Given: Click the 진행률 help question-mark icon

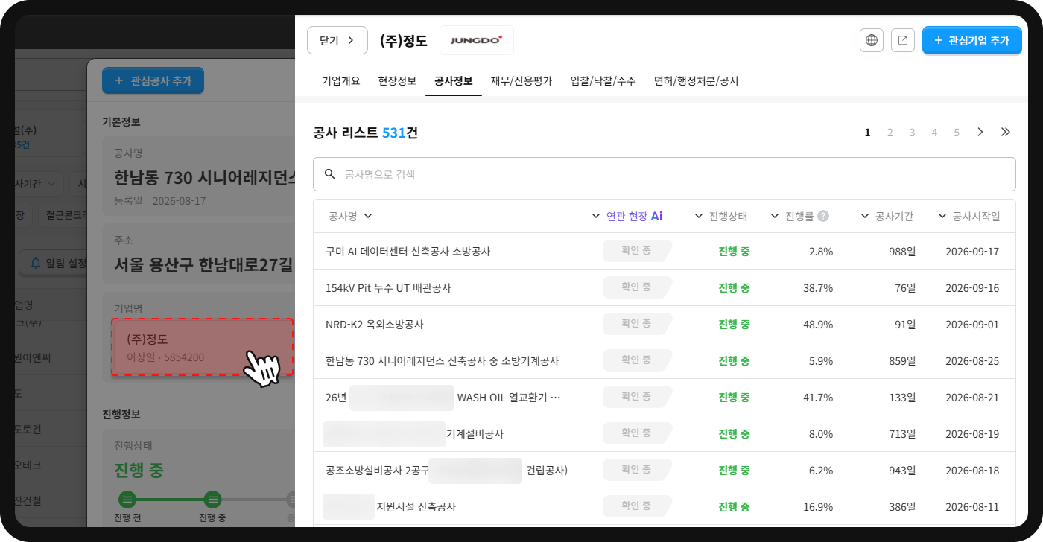Looking at the screenshot, I should (823, 216).
